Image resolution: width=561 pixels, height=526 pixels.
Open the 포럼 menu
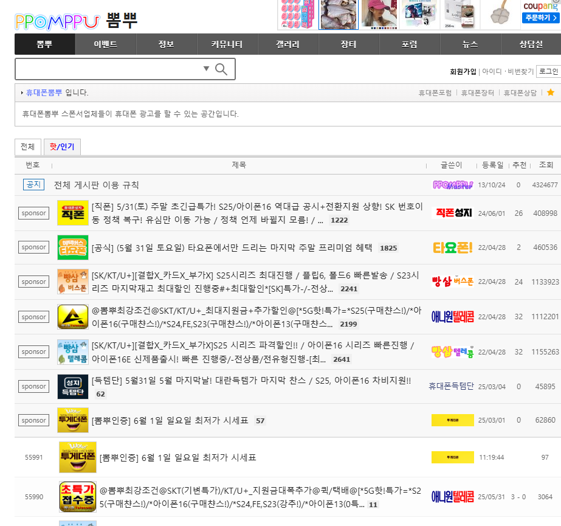pyautogui.click(x=410, y=44)
